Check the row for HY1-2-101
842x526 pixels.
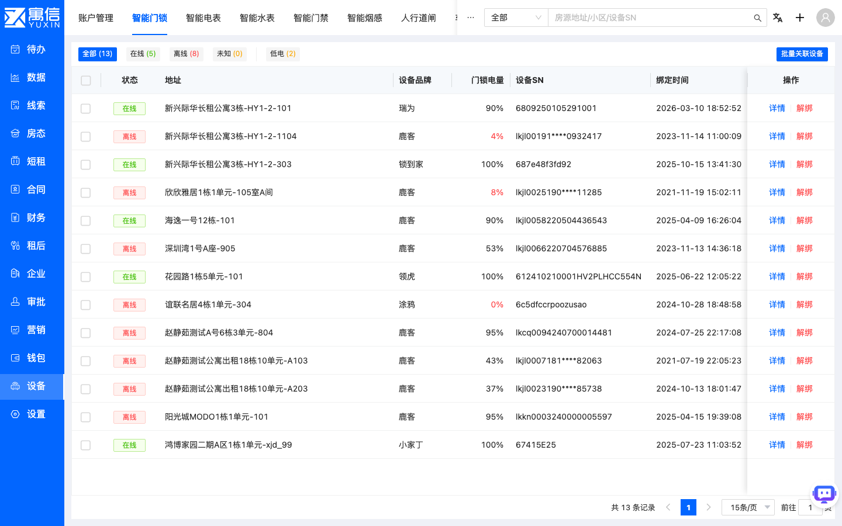pos(86,109)
